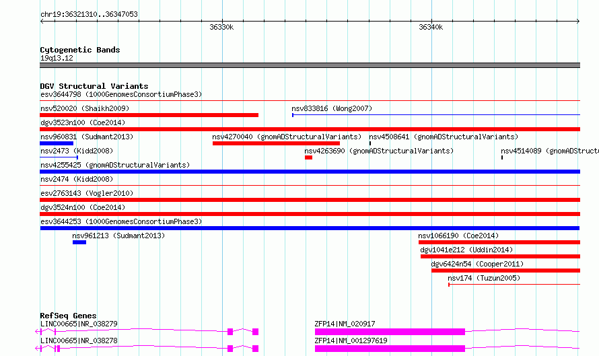Screen dimensions: 599x356
Task: Click the red dgv6424n54 variant bar
Action: (506, 271)
